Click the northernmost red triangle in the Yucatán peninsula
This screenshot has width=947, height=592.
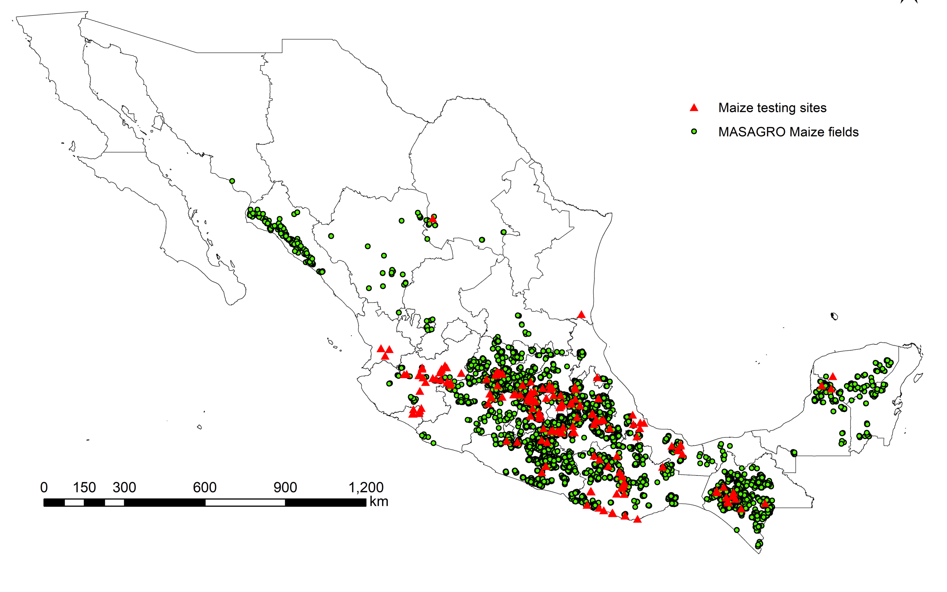(x=833, y=377)
